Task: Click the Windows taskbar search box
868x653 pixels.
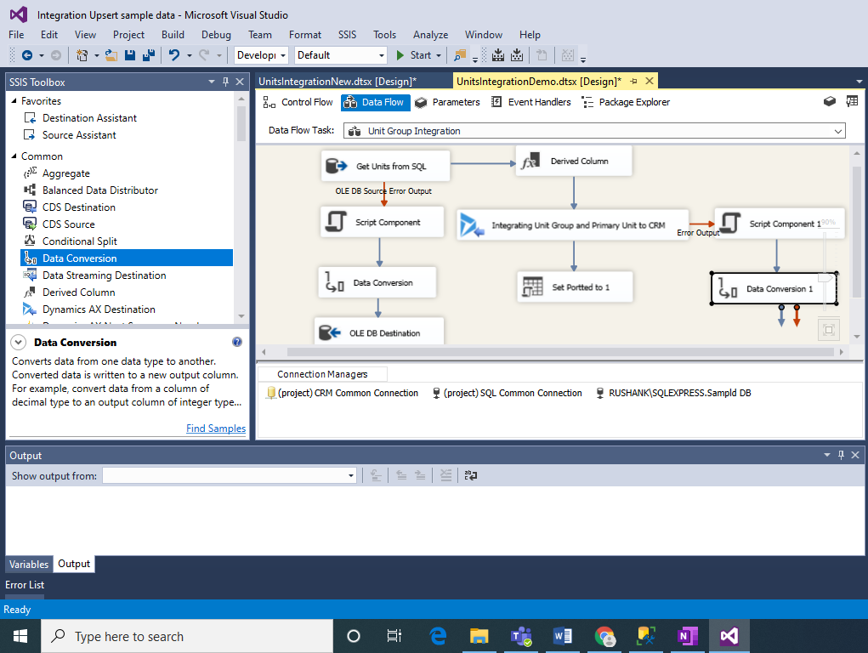Action: pos(187,636)
